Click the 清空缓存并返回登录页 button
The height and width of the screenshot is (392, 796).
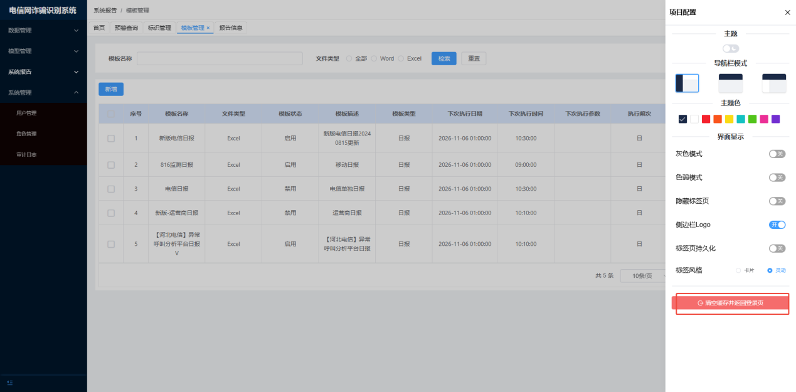coord(730,303)
